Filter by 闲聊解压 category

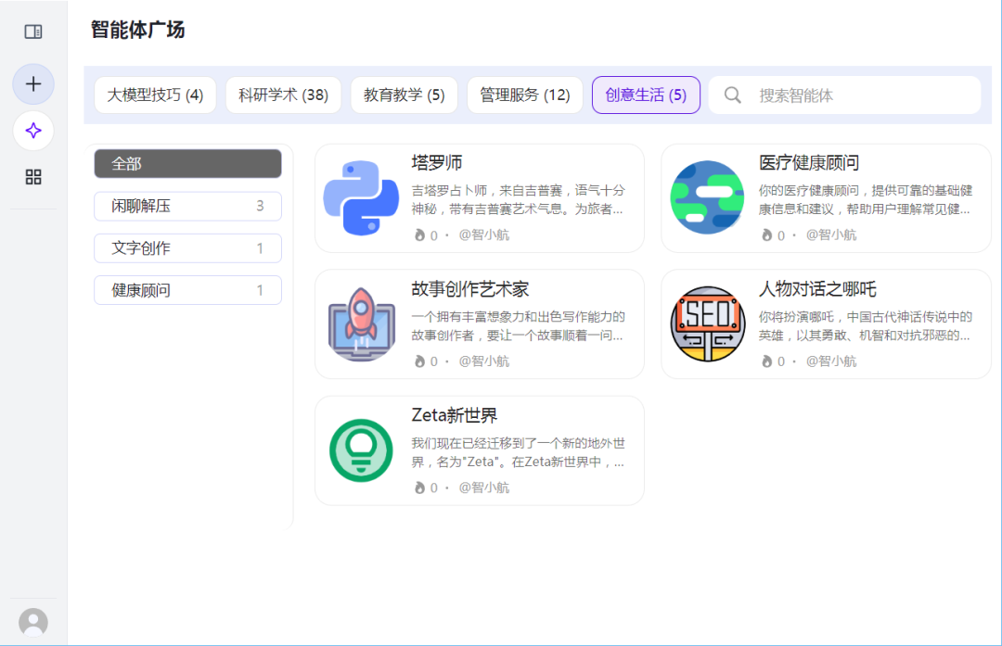pos(187,206)
